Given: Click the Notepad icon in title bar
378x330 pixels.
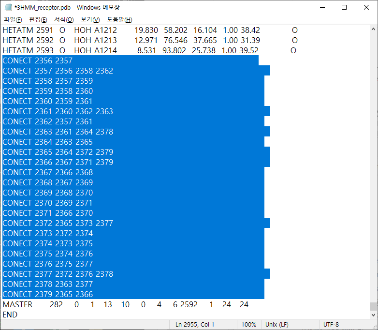Looking at the screenshot, I should (x=8, y=7).
